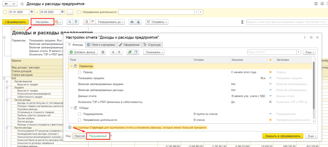
Task: Collapse Прочие расходы group in report
Action: [7, 128]
